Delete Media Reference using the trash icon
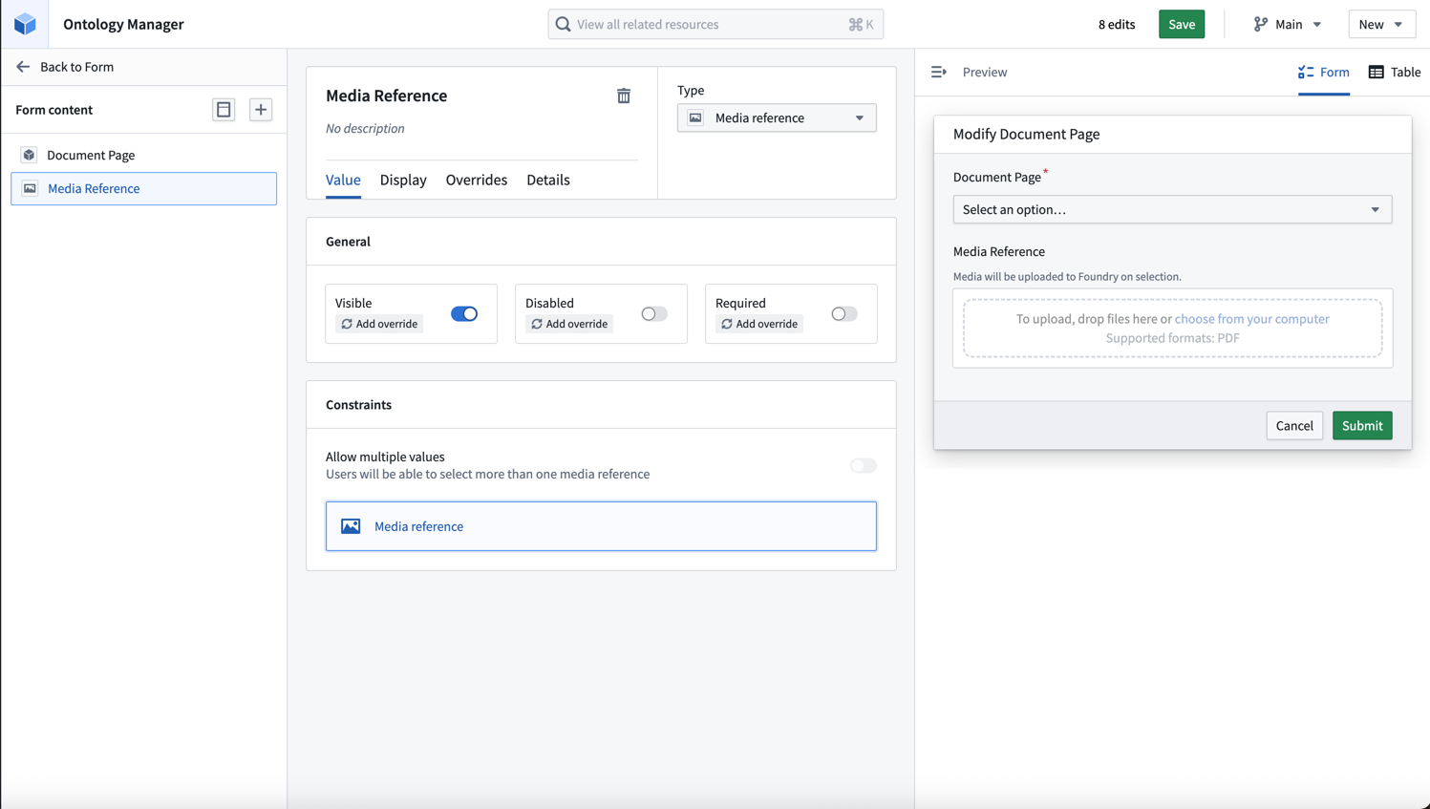This screenshot has height=809, width=1430. [624, 96]
